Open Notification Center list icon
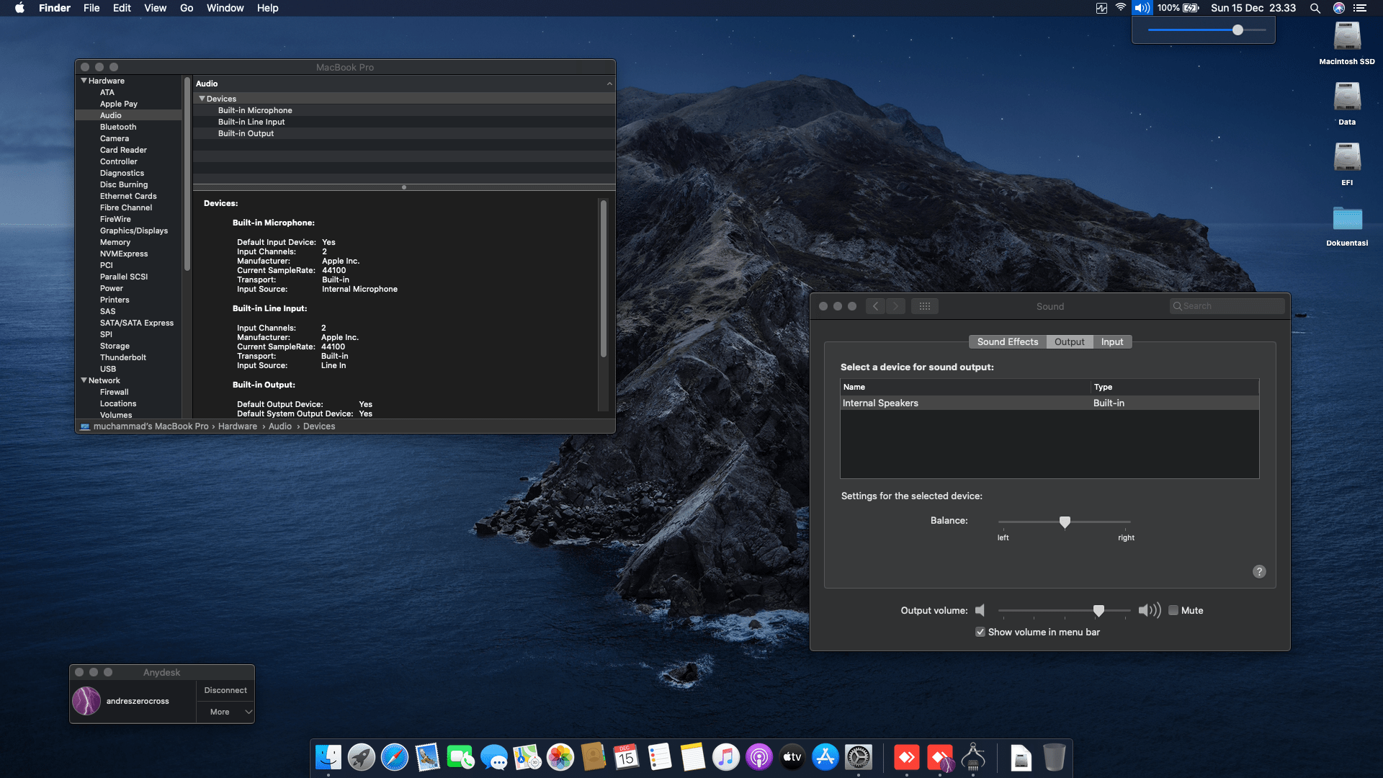 [1360, 8]
